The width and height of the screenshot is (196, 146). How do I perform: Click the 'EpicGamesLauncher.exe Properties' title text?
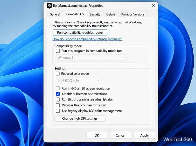click(x=78, y=6)
